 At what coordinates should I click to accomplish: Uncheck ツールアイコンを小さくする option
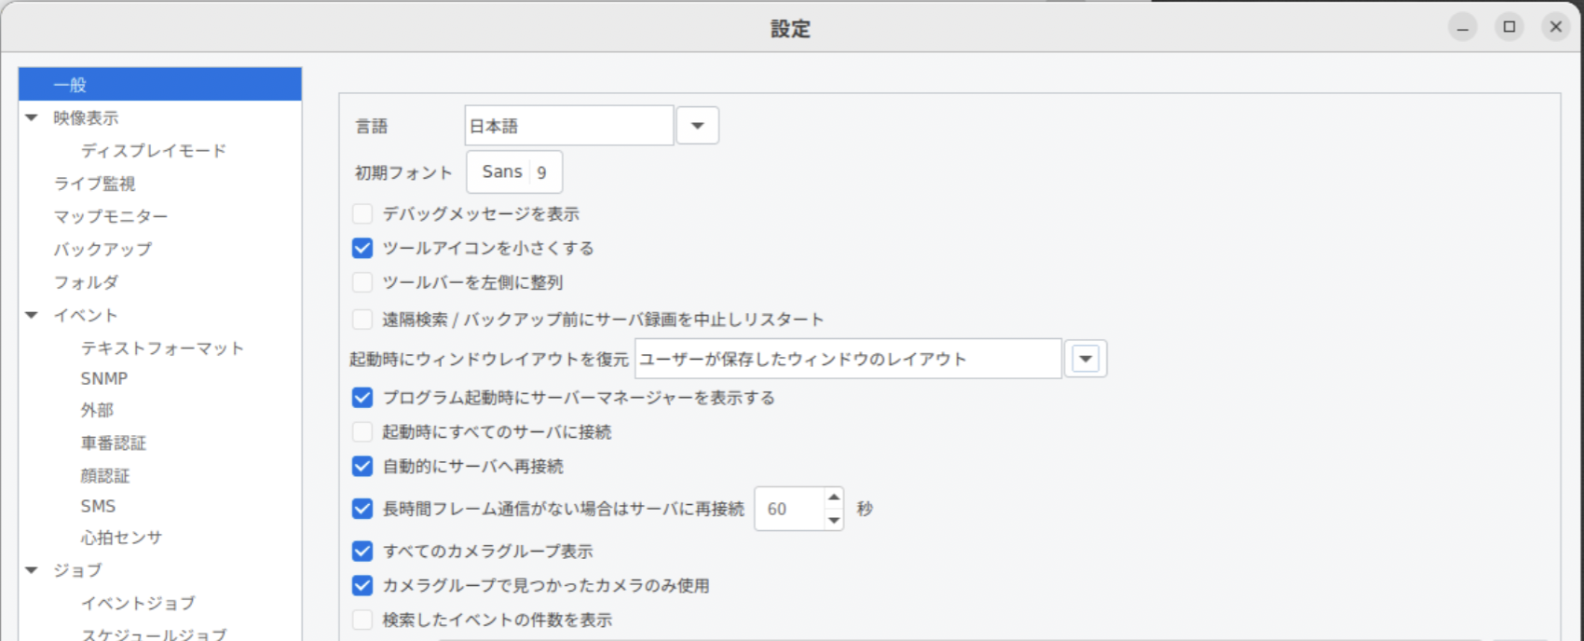tap(362, 249)
